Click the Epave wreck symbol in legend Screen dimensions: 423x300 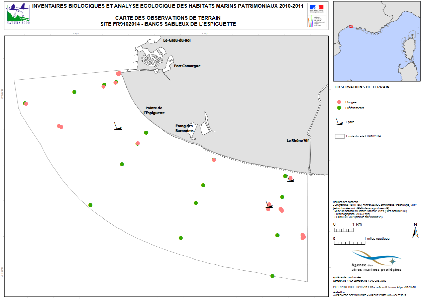click(339, 122)
